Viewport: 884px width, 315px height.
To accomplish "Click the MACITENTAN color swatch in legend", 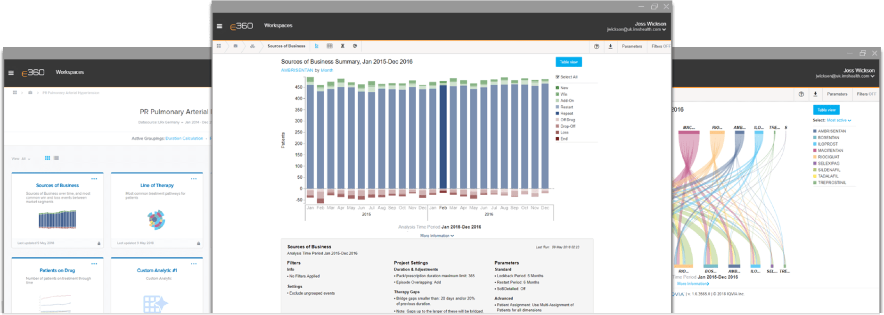I will click(x=815, y=150).
